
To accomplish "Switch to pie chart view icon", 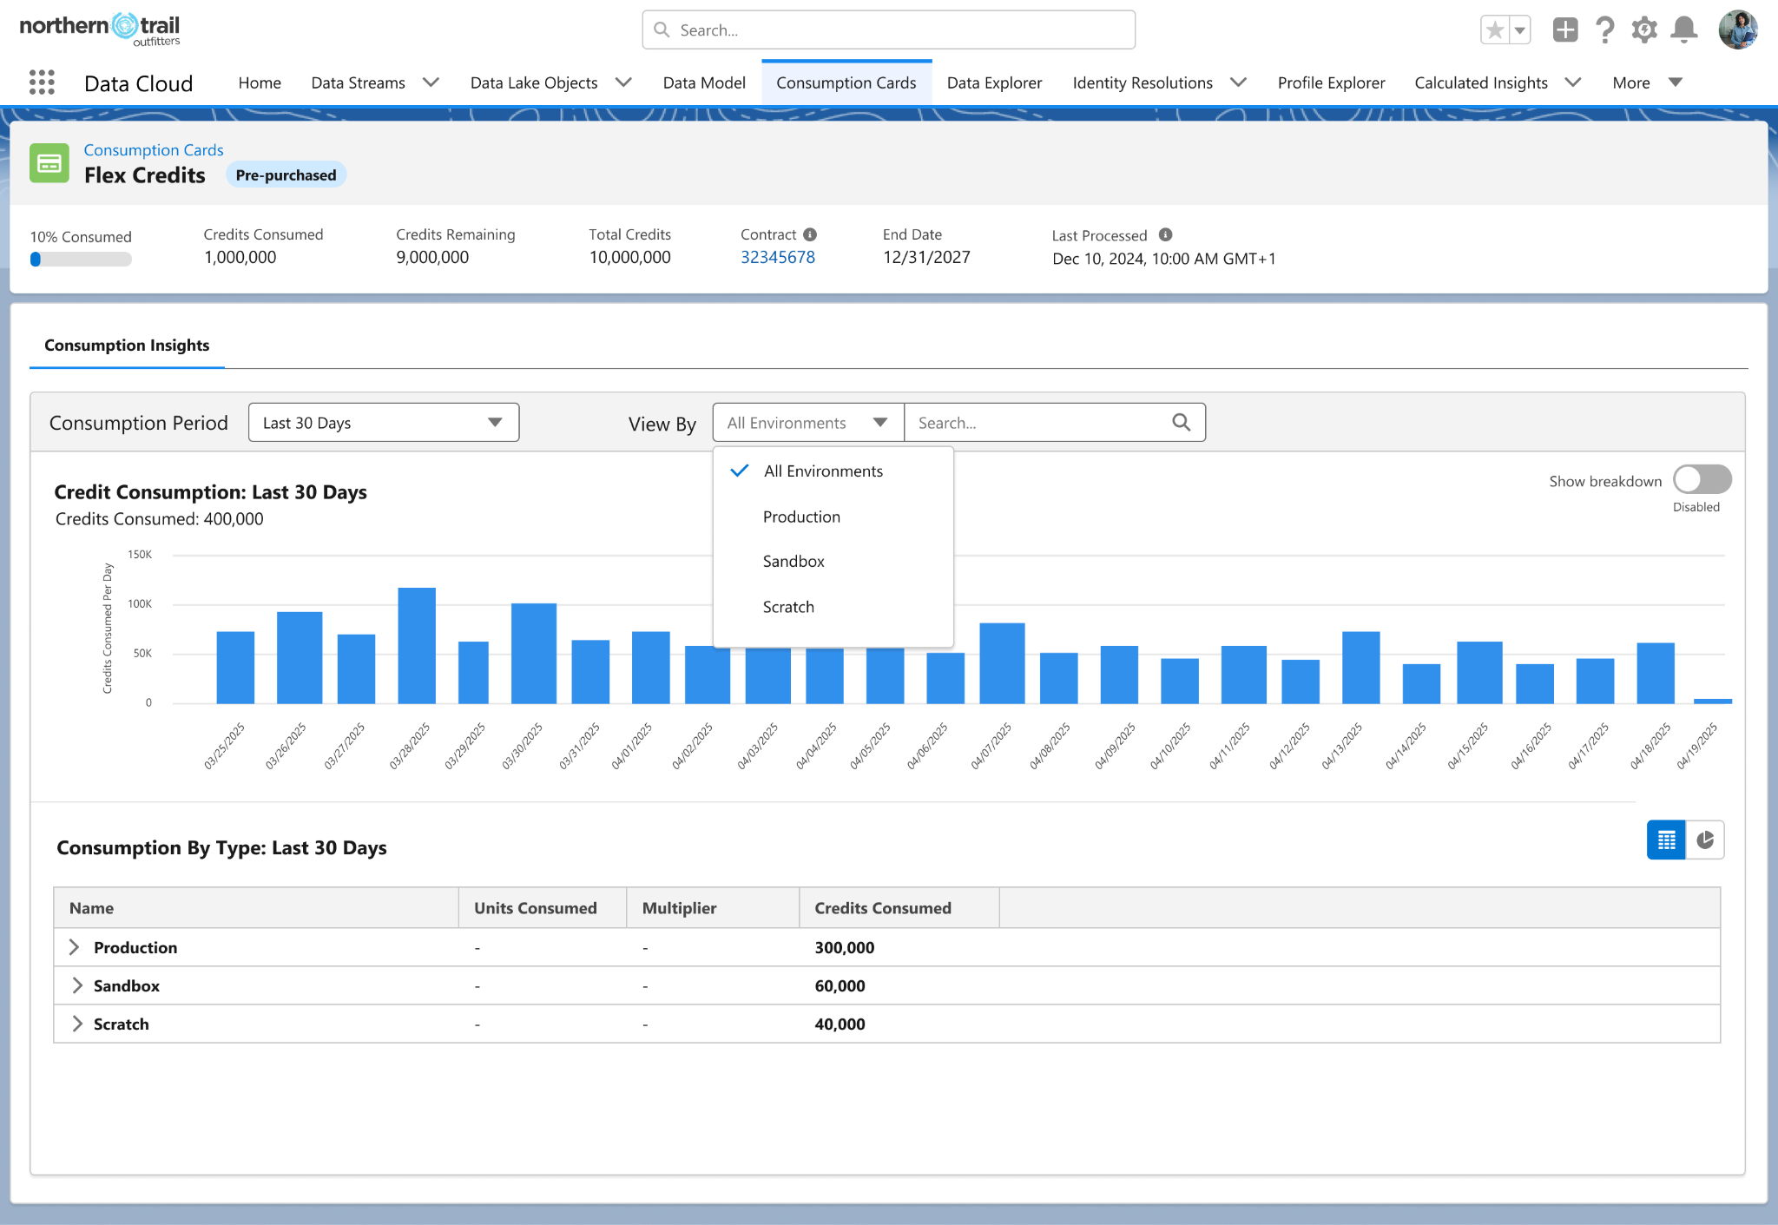I will [1705, 840].
